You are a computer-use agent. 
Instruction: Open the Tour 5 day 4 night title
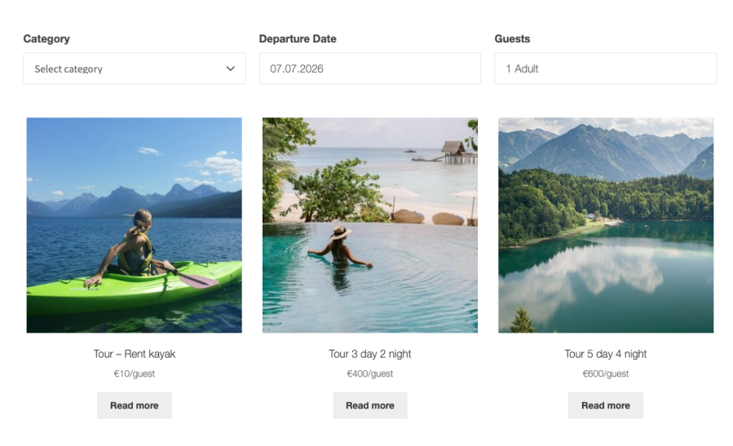click(605, 354)
